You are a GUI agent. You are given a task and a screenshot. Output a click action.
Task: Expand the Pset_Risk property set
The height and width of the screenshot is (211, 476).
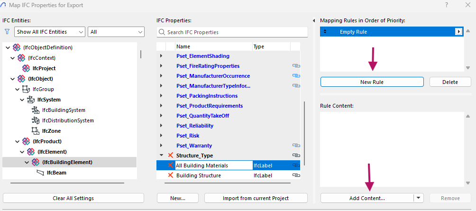[x=161, y=136]
